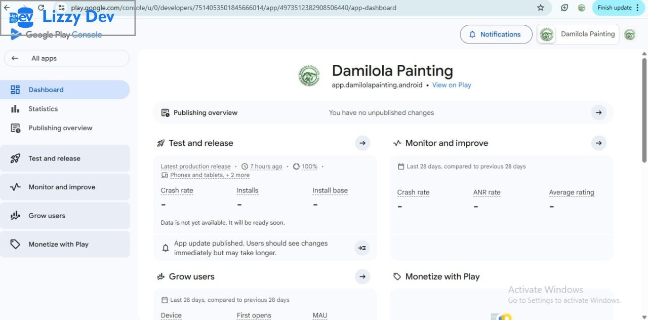Click the bookmark star icon in address bar
648x320 pixels.
click(x=541, y=8)
